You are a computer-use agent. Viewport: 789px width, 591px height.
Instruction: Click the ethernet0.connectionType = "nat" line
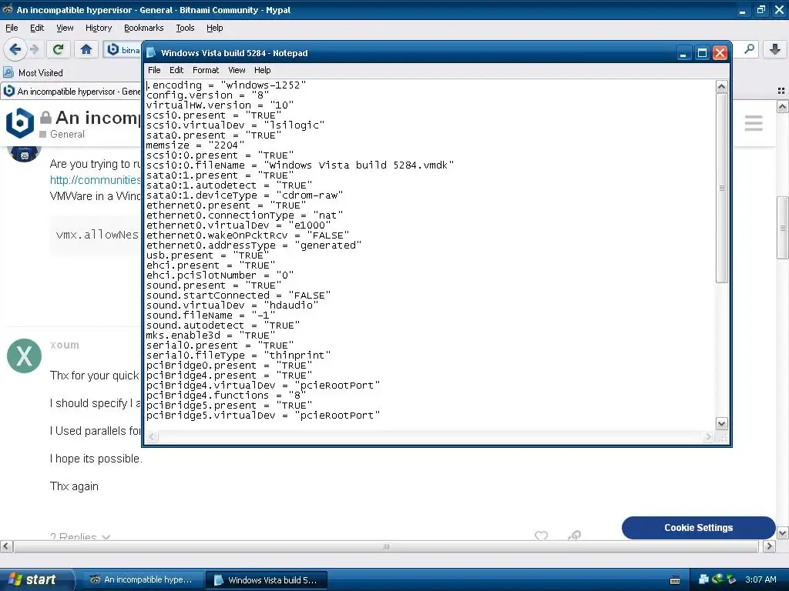[x=244, y=215]
